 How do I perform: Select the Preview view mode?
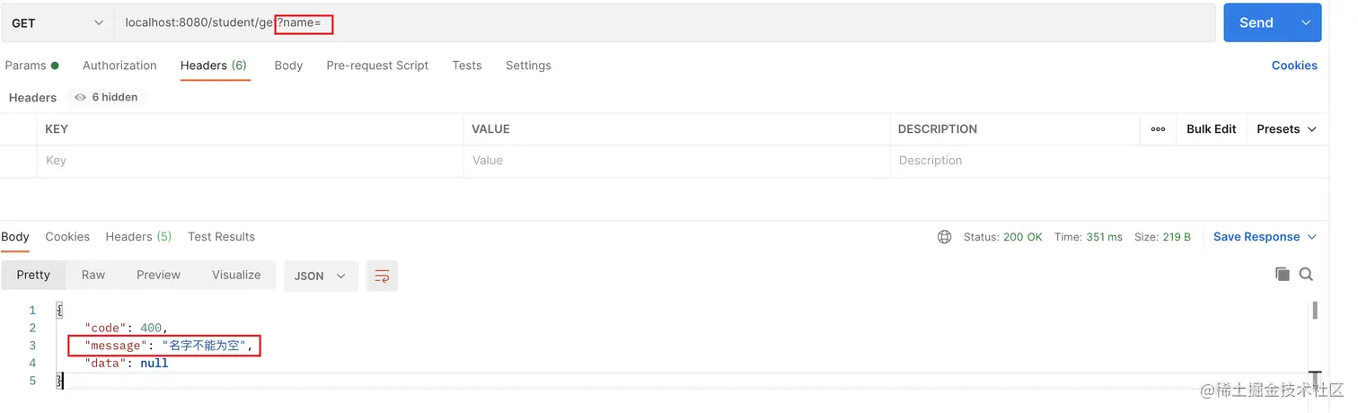(158, 276)
